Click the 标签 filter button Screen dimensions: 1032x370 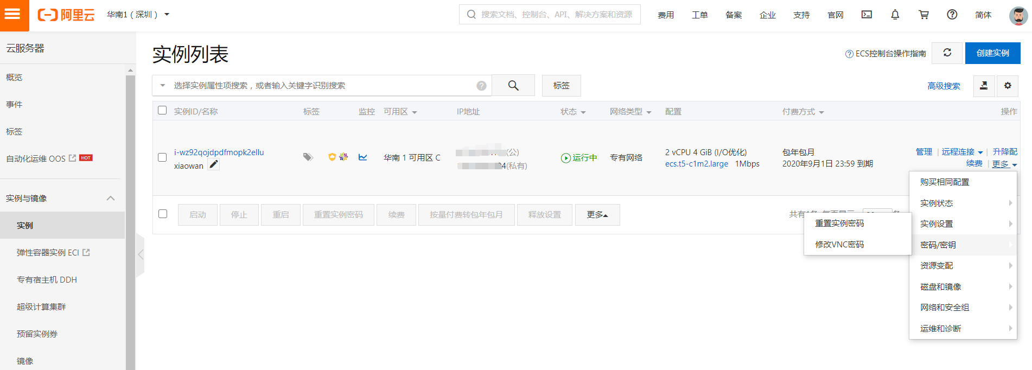coord(562,85)
